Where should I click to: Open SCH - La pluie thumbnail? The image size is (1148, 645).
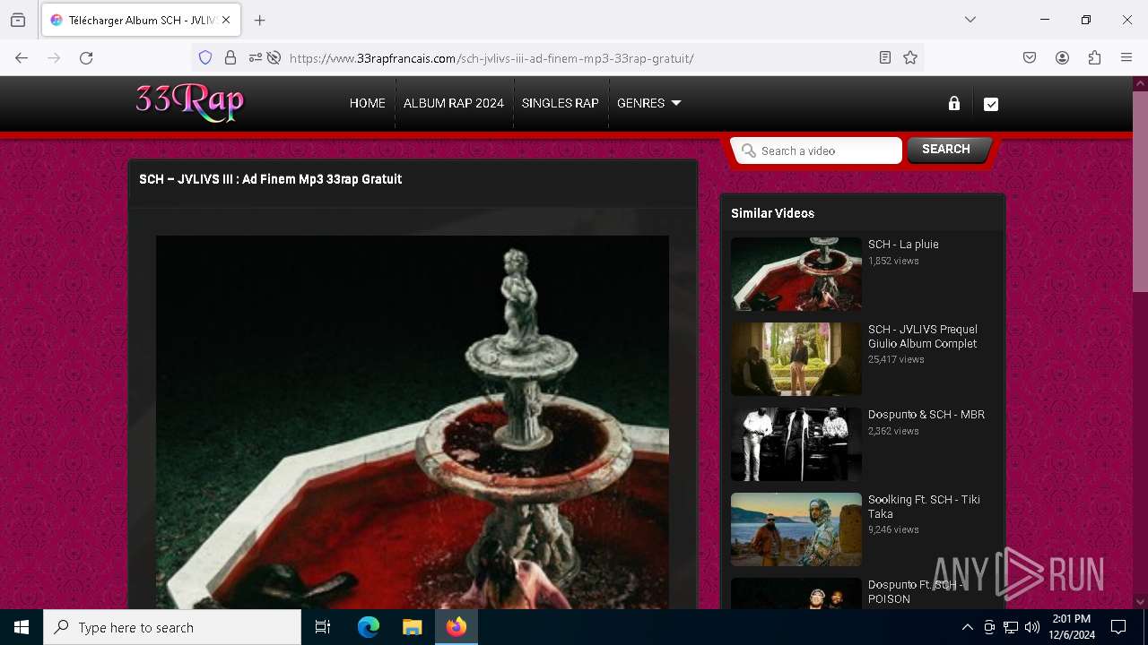click(x=796, y=274)
